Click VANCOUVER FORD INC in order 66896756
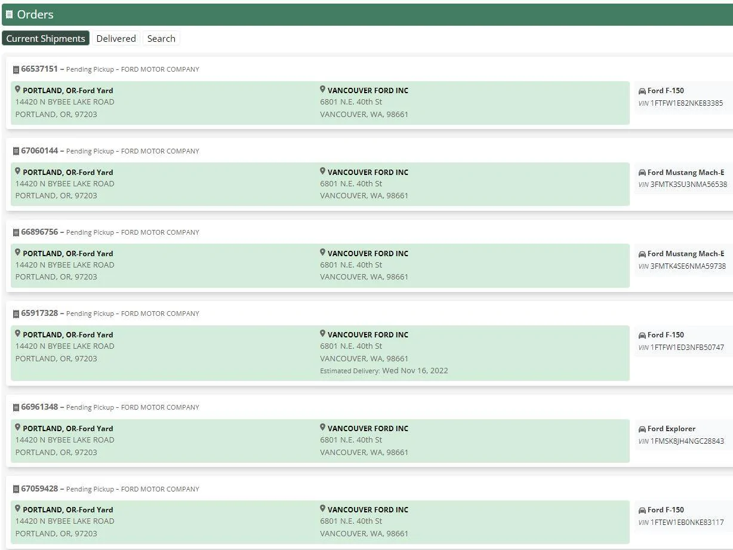The width and height of the screenshot is (733, 550). pos(368,253)
